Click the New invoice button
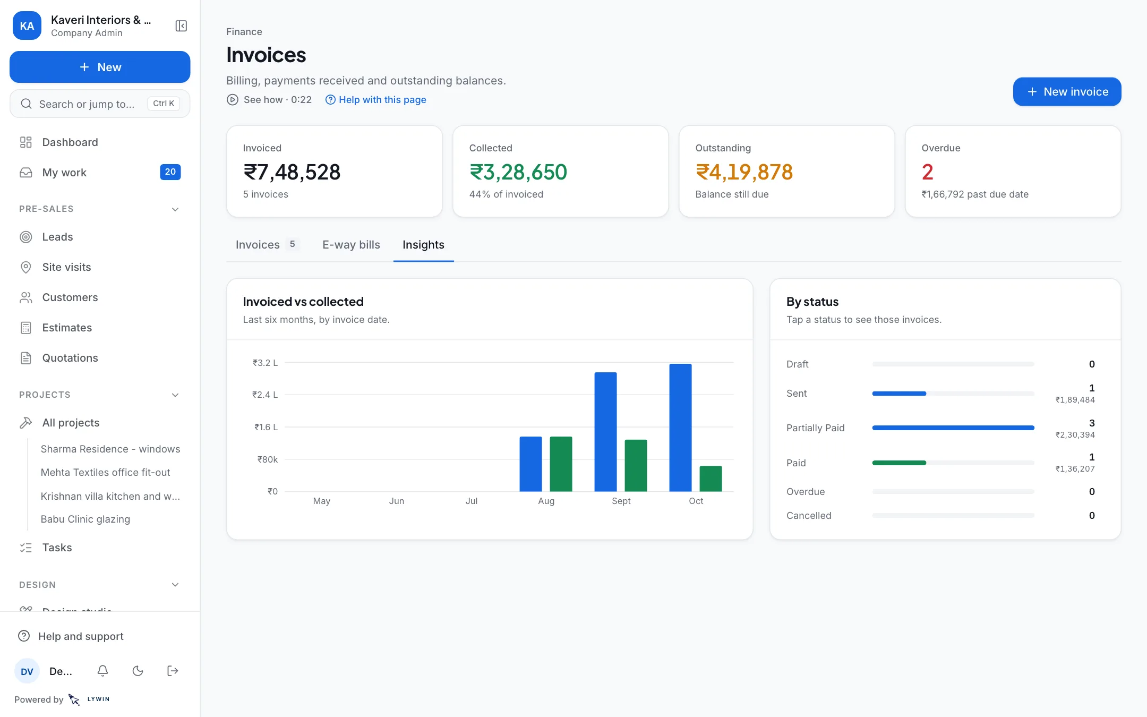 (x=1067, y=92)
